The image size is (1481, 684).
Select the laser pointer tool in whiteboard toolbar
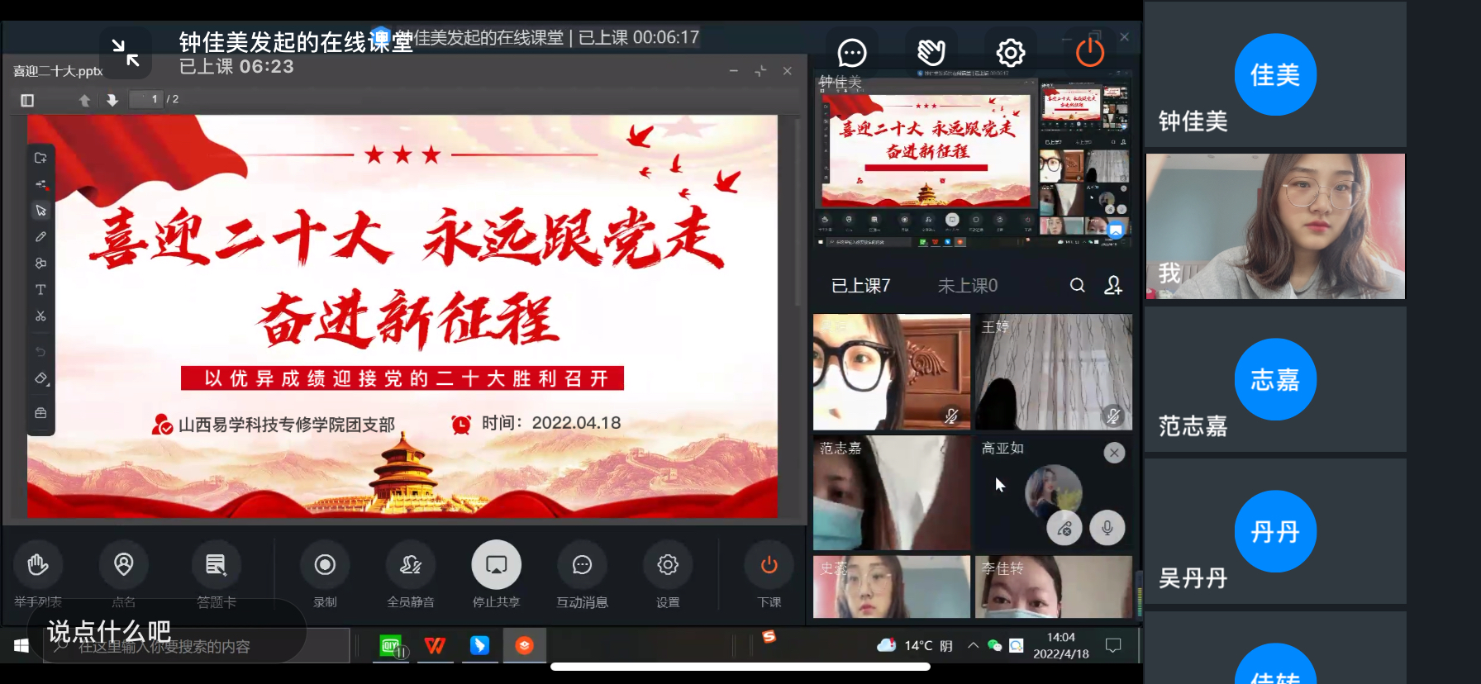[40, 184]
